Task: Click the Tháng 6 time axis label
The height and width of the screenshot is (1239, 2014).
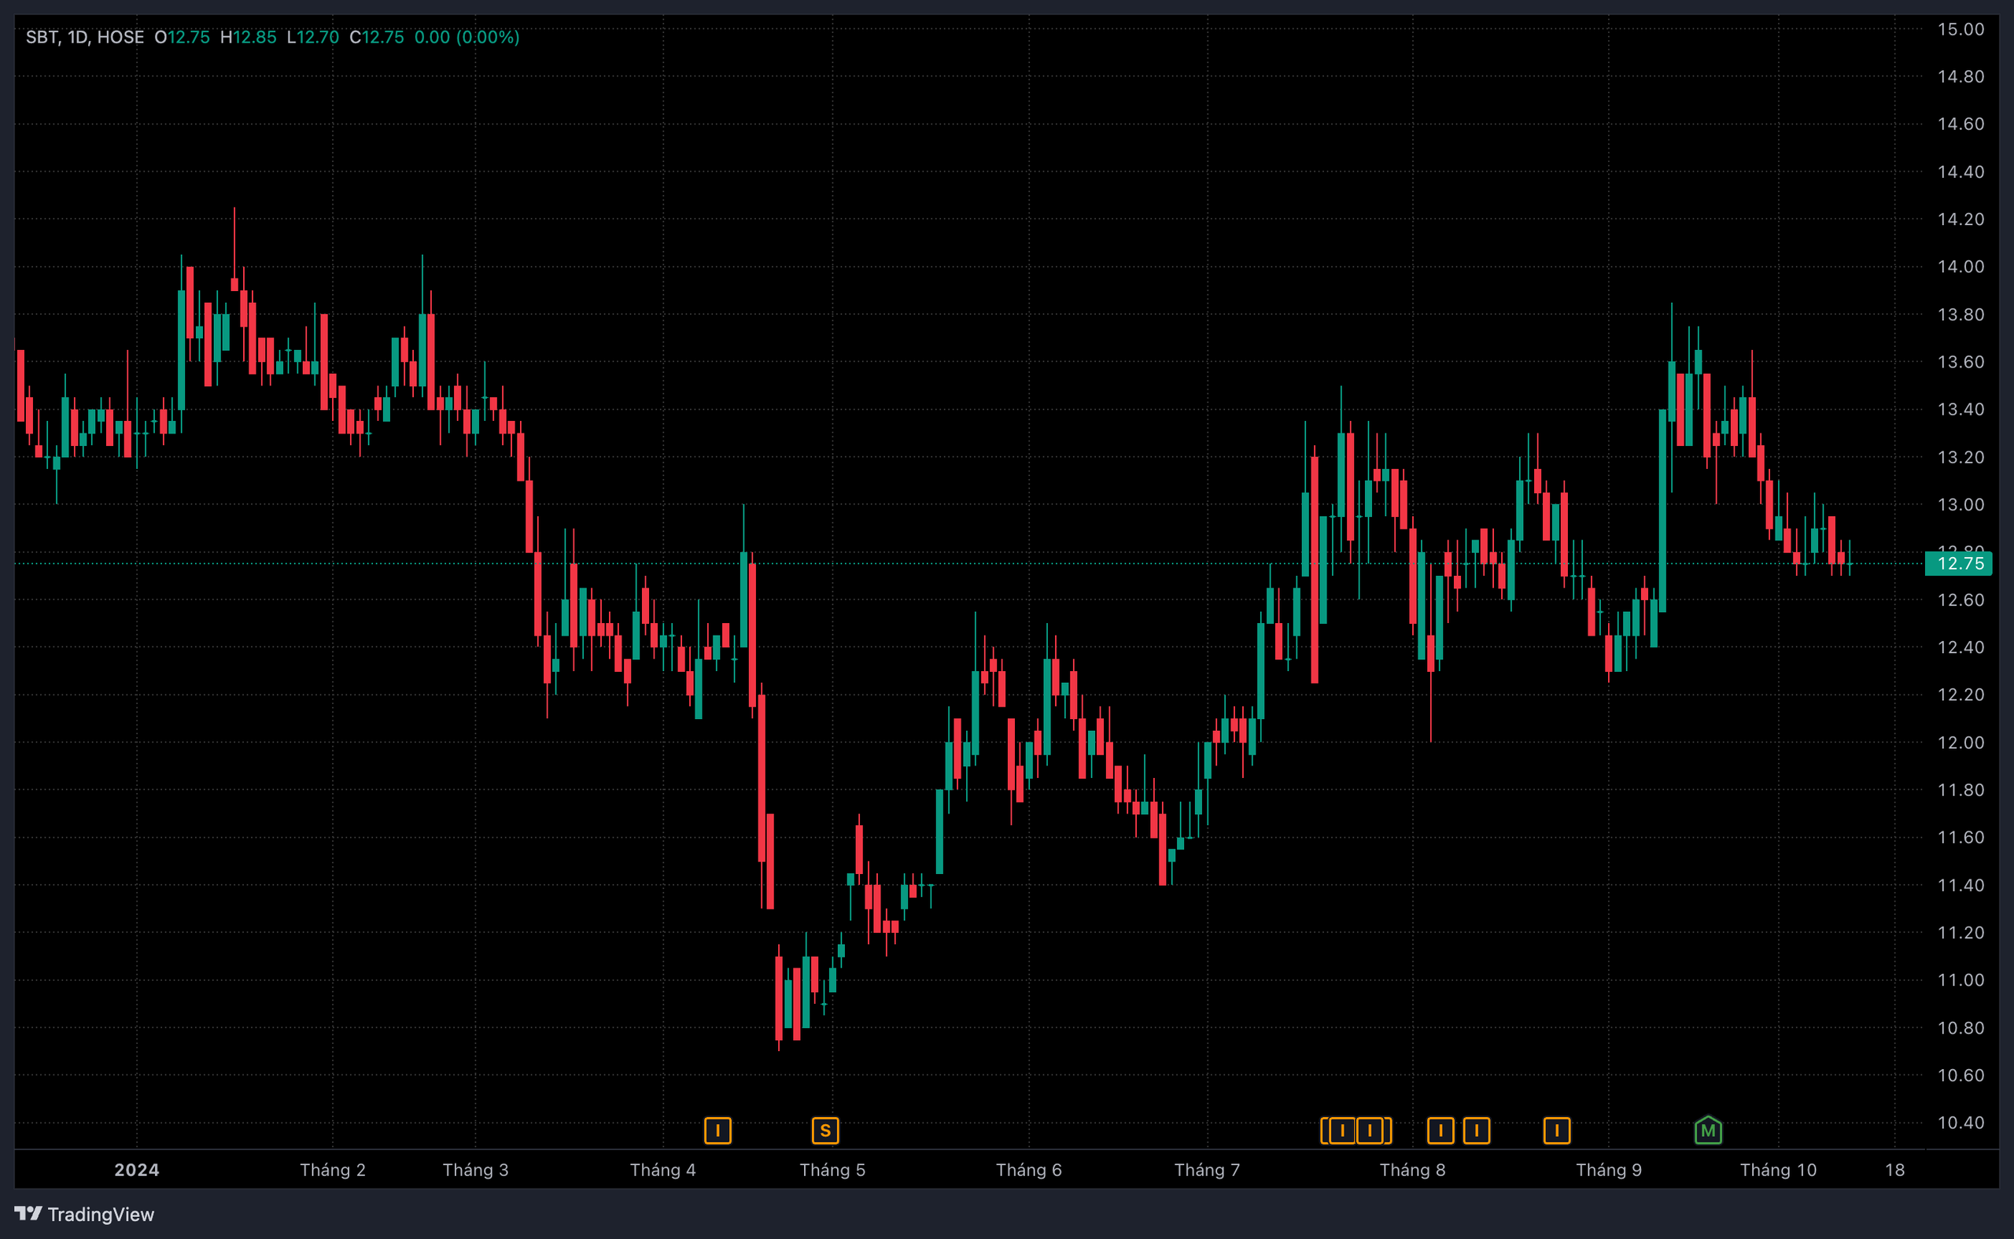Action: pyautogui.click(x=1029, y=1169)
